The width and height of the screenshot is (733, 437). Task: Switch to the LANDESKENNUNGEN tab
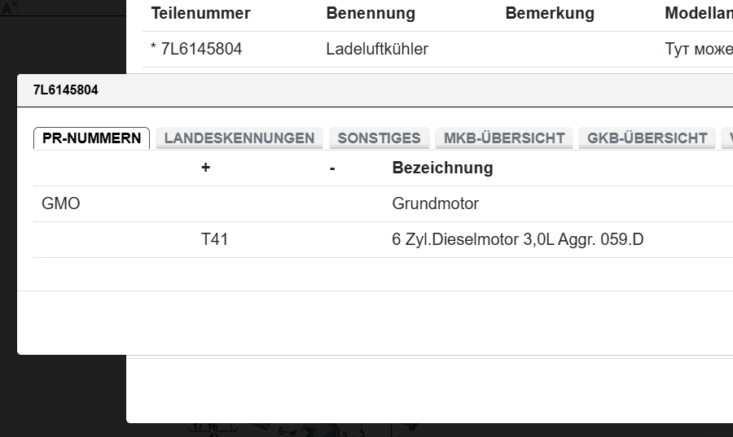coord(239,138)
